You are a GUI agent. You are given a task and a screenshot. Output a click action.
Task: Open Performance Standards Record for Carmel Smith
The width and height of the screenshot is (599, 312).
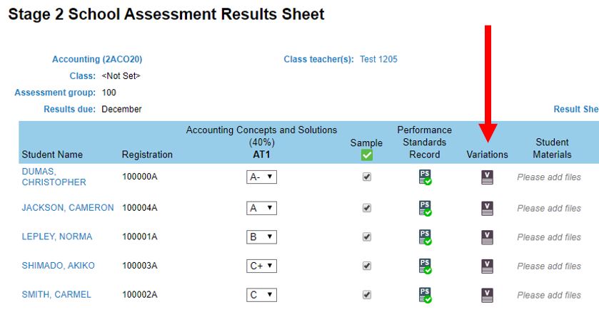click(426, 295)
